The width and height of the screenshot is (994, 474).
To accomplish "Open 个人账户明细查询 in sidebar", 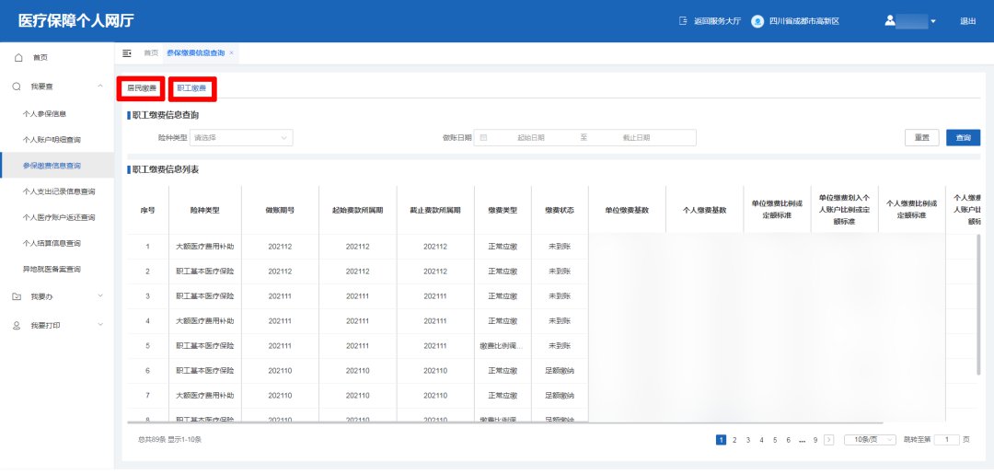I will tap(52, 140).
